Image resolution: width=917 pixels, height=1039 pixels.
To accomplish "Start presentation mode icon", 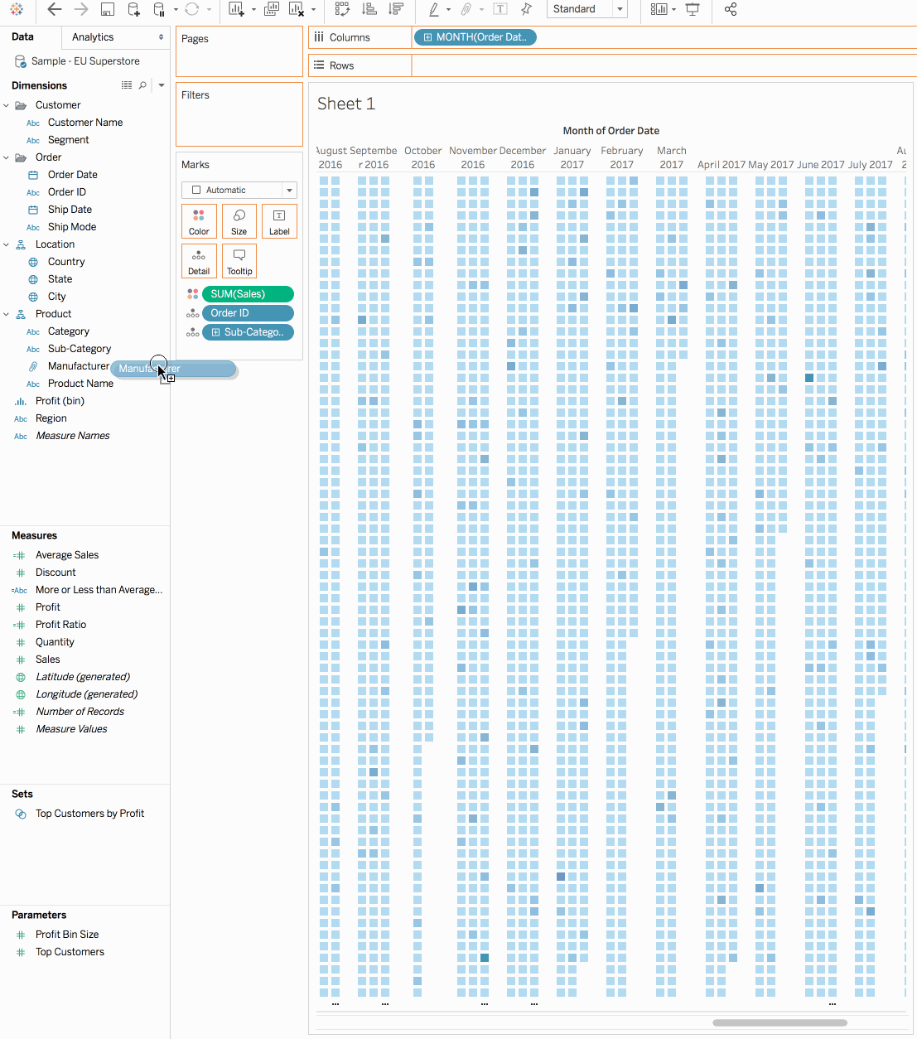I will (x=693, y=9).
